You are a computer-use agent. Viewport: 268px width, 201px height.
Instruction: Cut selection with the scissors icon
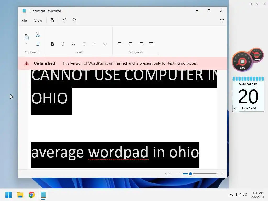coord(38,35)
